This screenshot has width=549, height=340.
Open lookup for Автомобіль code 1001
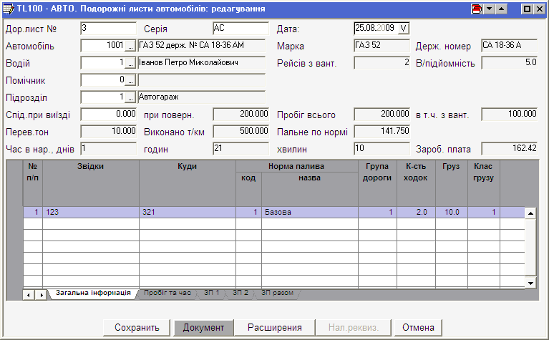coord(130,46)
